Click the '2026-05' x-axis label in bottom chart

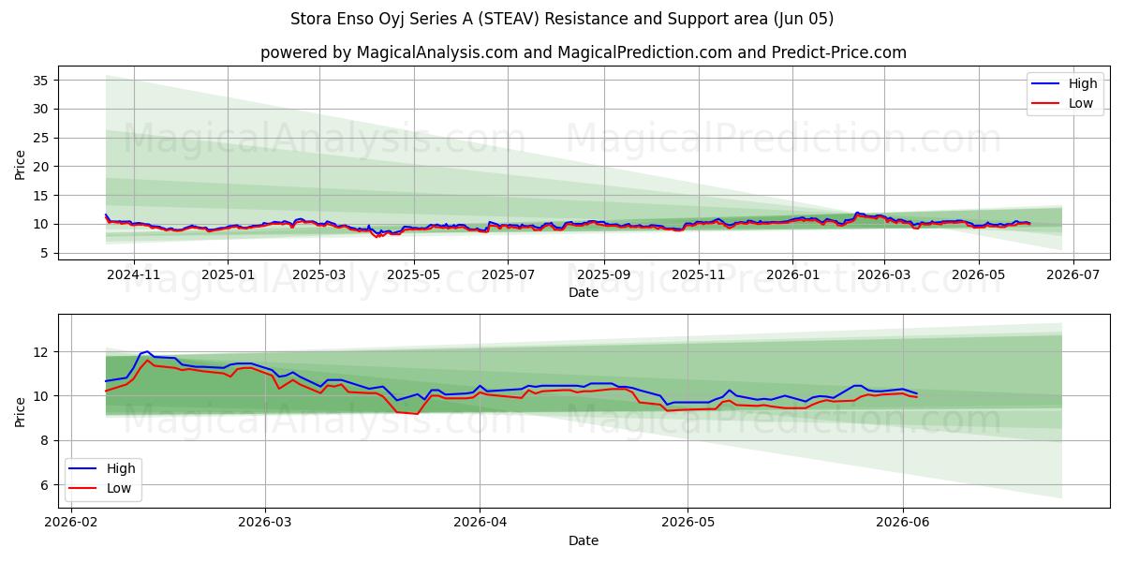[x=688, y=524]
